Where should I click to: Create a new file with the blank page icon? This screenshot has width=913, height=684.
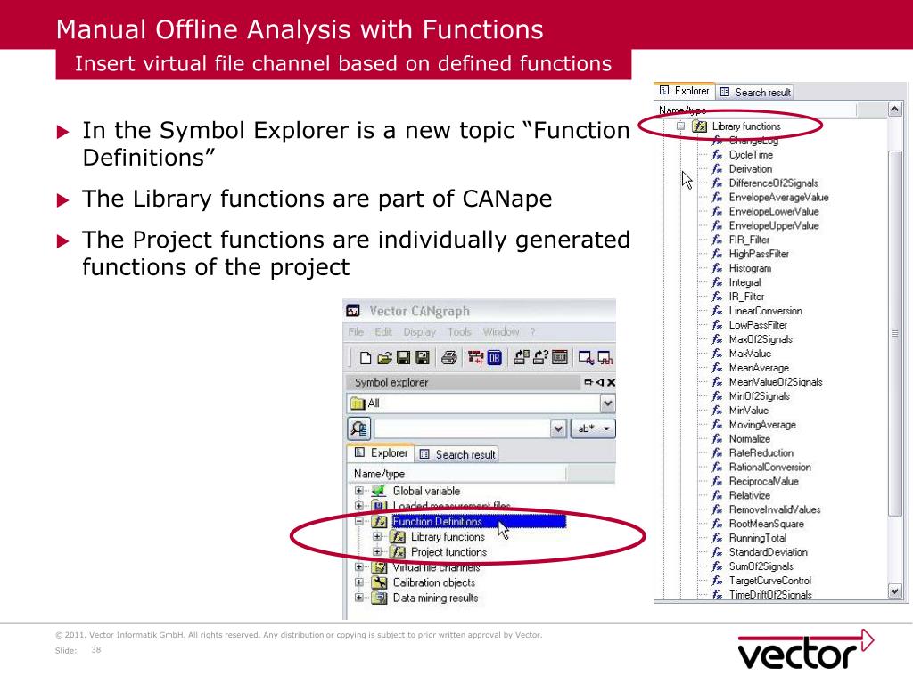click(x=365, y=358)
